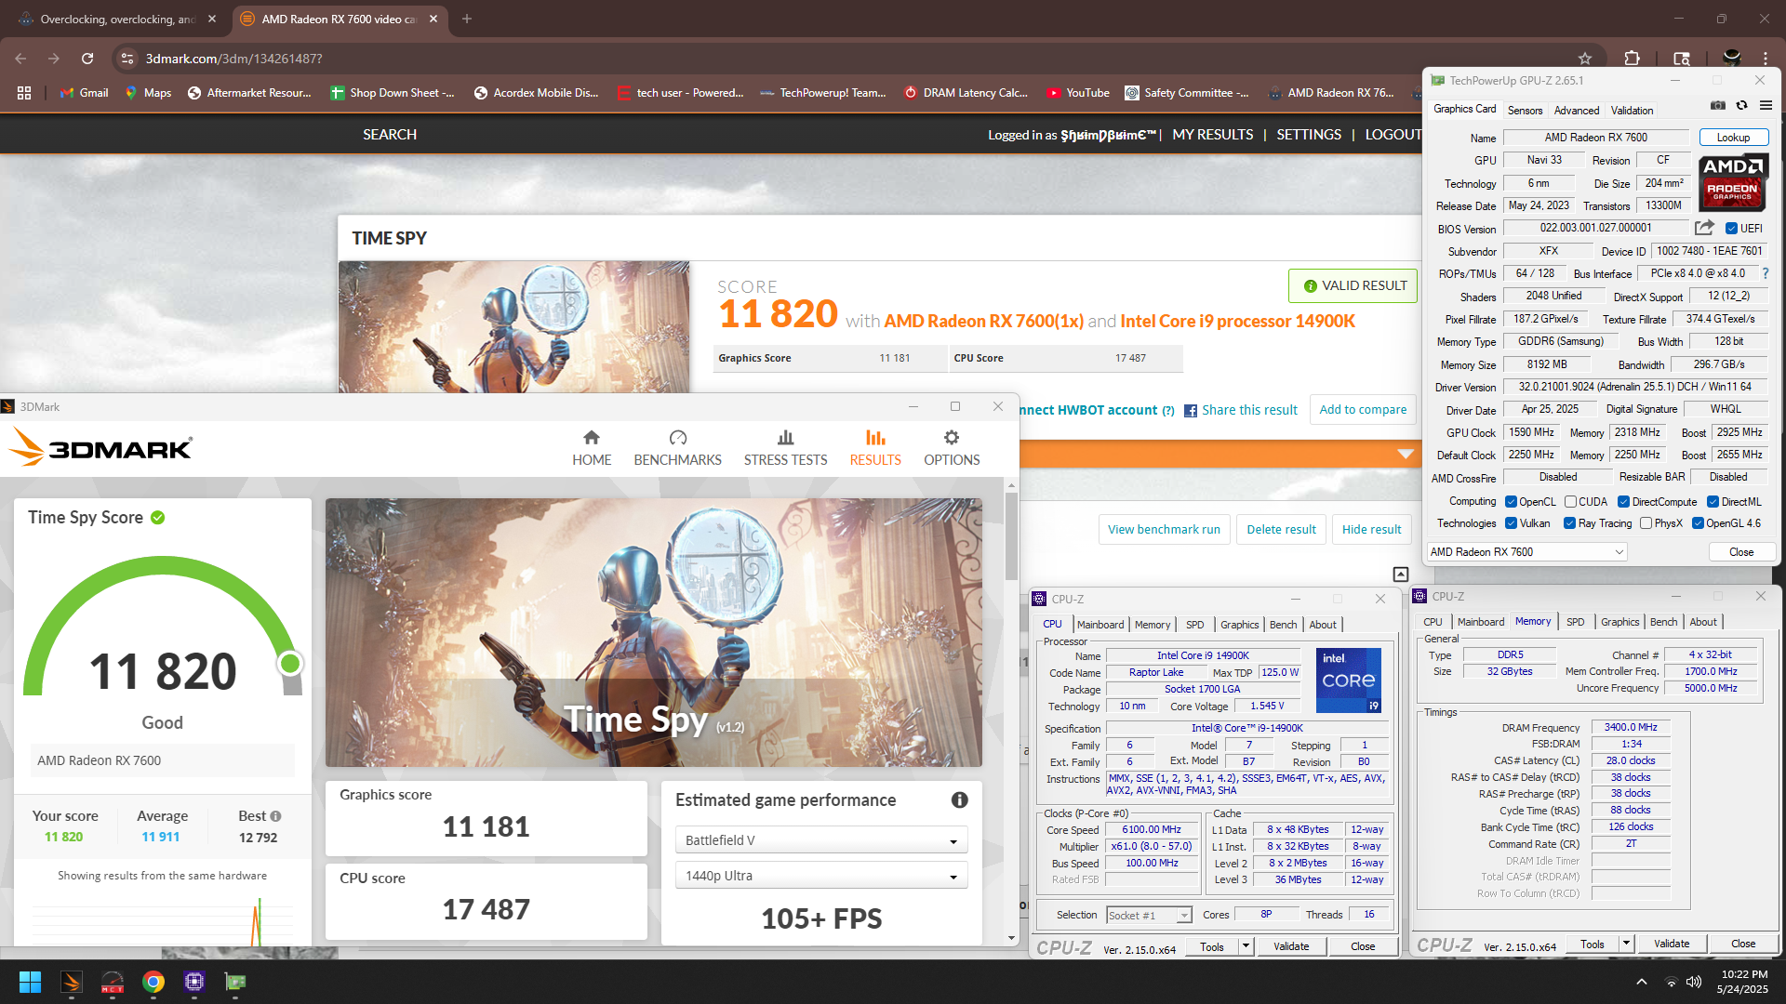Toggle the UEFI checkbox in GPU-Z
Viewport: 1786px width, 1004px height.
[x=1731, y=229]
